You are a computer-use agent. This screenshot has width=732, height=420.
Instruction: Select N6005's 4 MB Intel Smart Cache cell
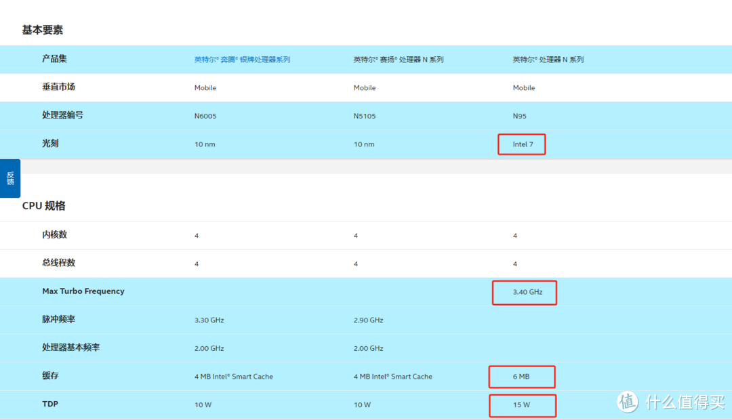click(234, 377)
